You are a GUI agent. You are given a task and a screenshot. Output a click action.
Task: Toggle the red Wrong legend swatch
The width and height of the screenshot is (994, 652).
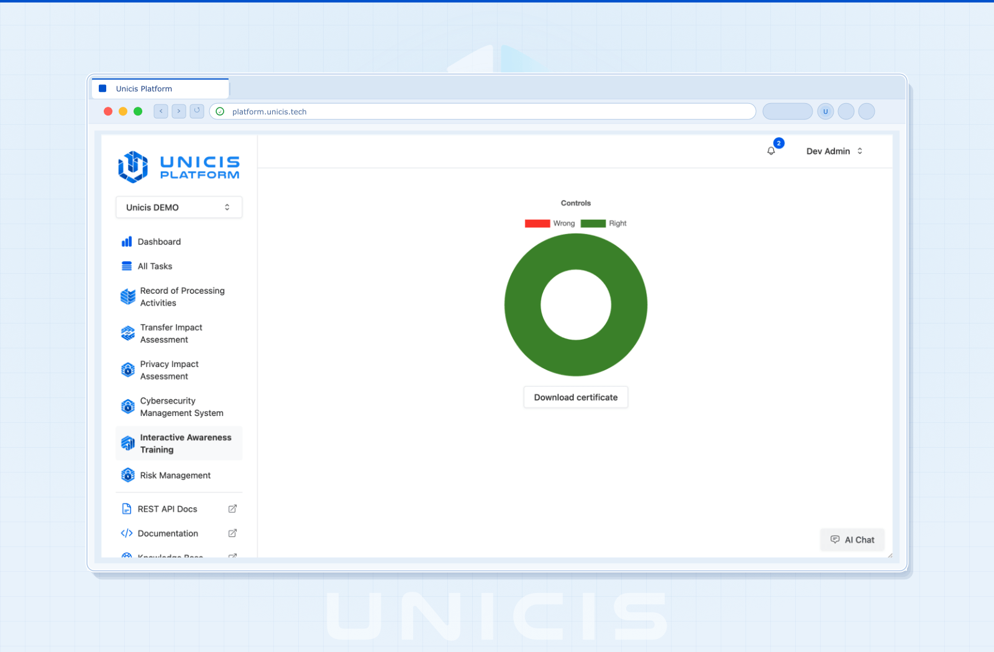tap(537, 224)
